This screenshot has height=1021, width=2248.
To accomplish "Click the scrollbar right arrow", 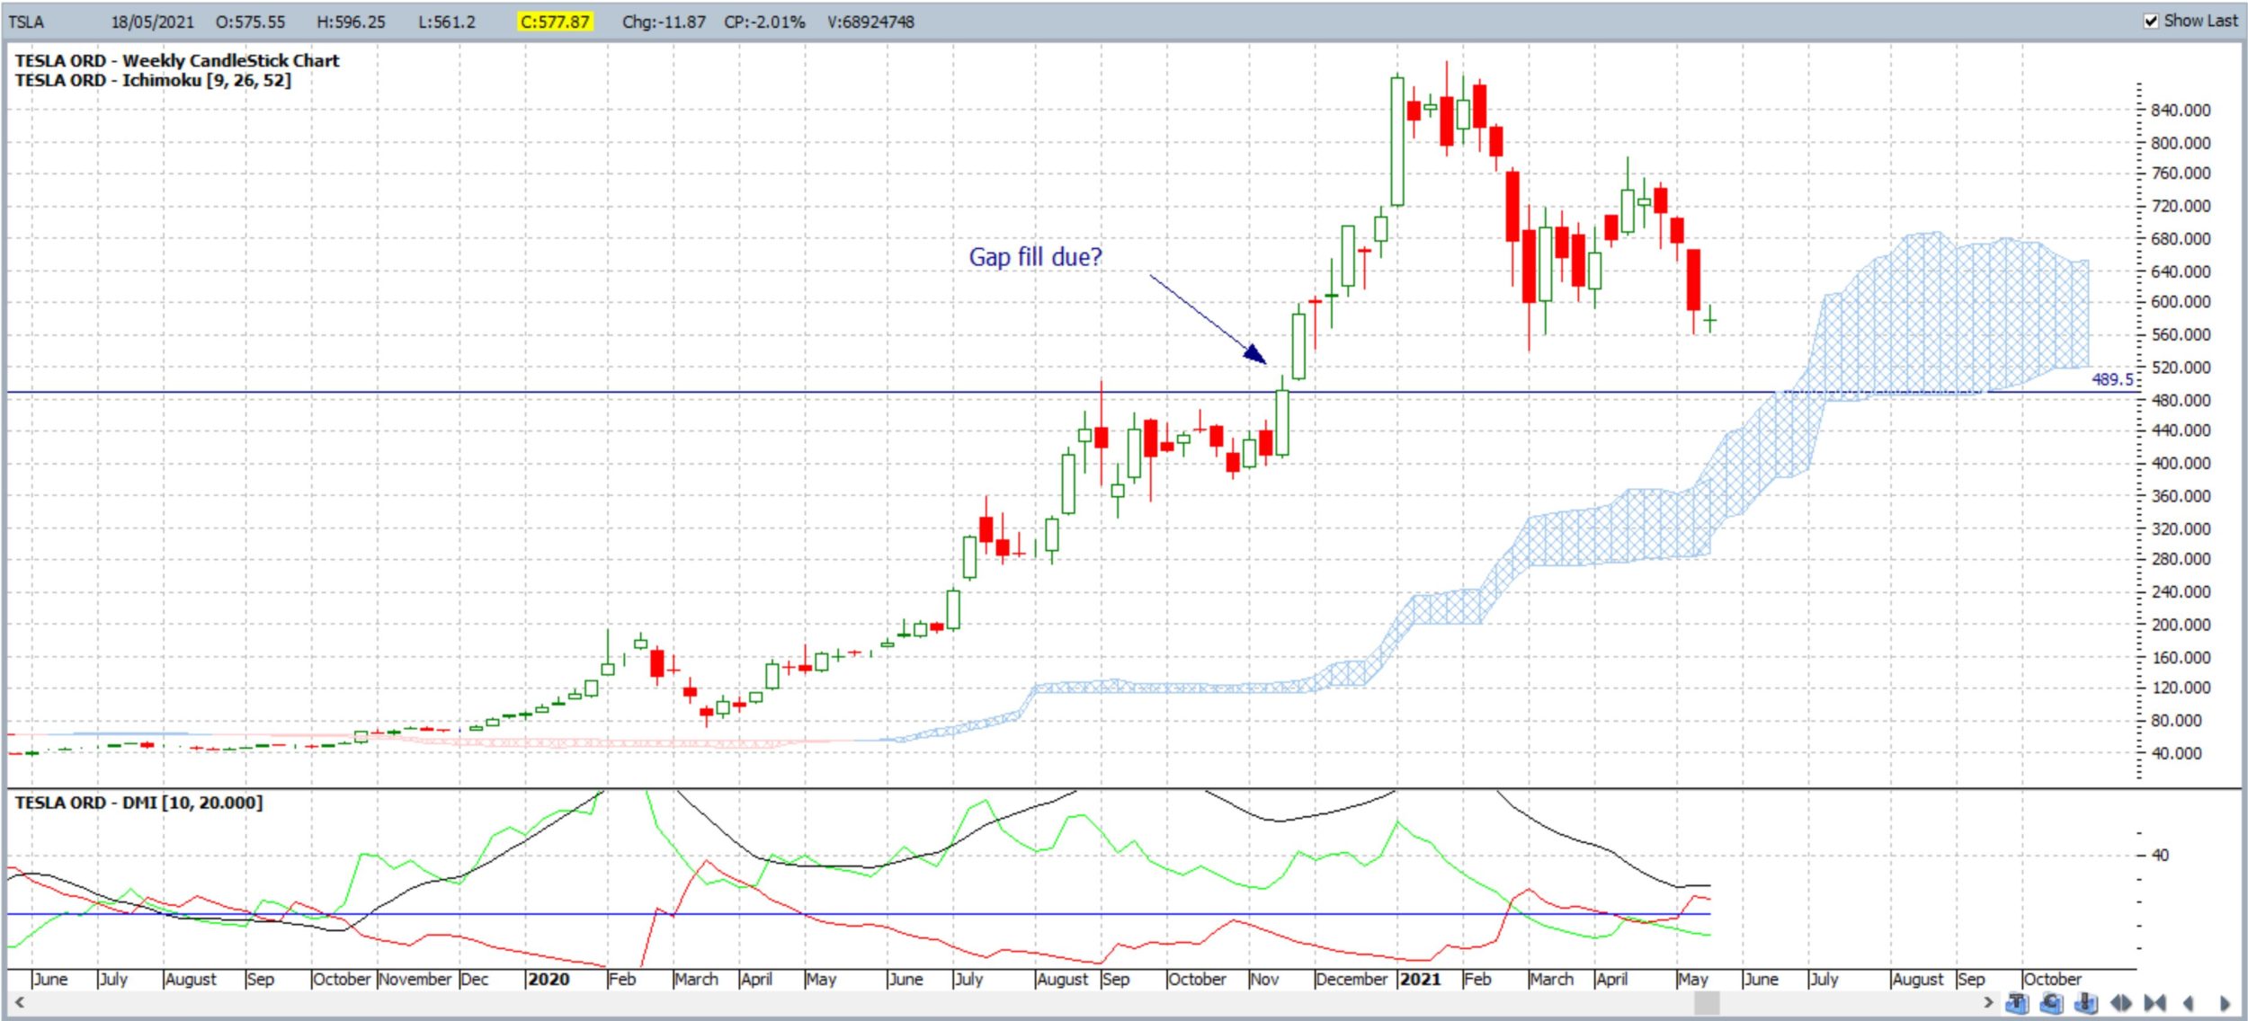I will coord(1988,1002).
